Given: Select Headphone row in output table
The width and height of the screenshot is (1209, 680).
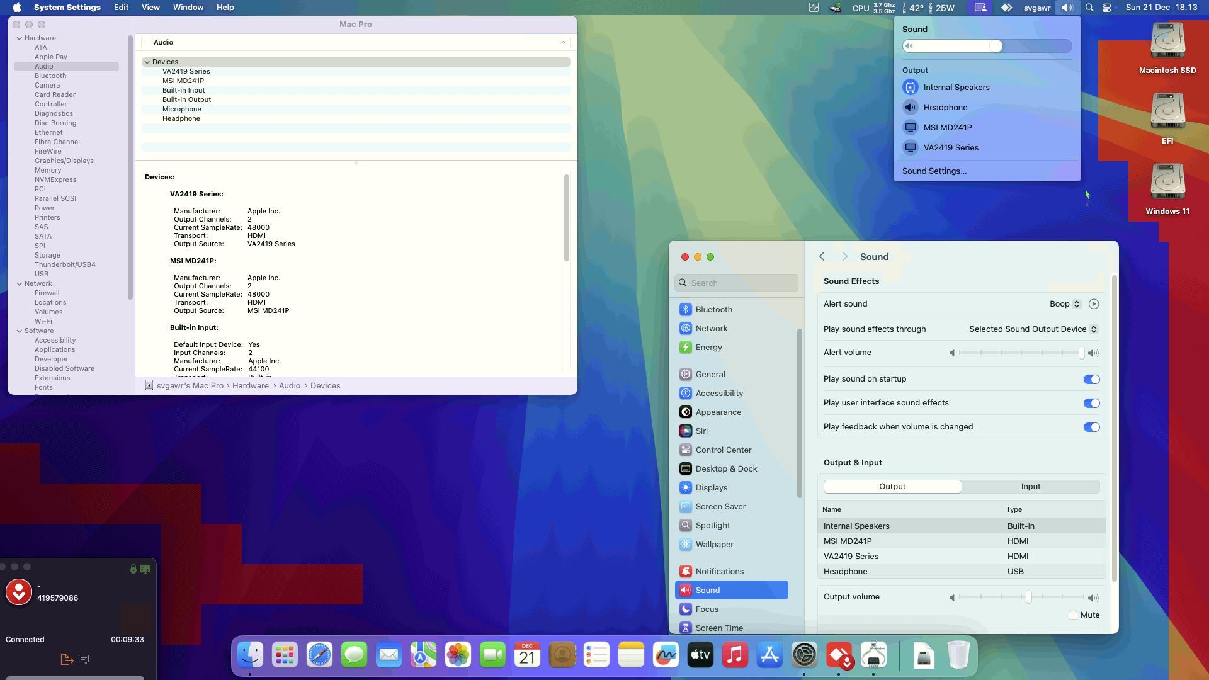Looking at the screenshot, I should click(962, 572).
